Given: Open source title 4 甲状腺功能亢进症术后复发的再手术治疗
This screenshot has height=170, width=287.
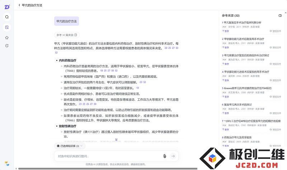Looking at the screenshot, I should [245, 72].
